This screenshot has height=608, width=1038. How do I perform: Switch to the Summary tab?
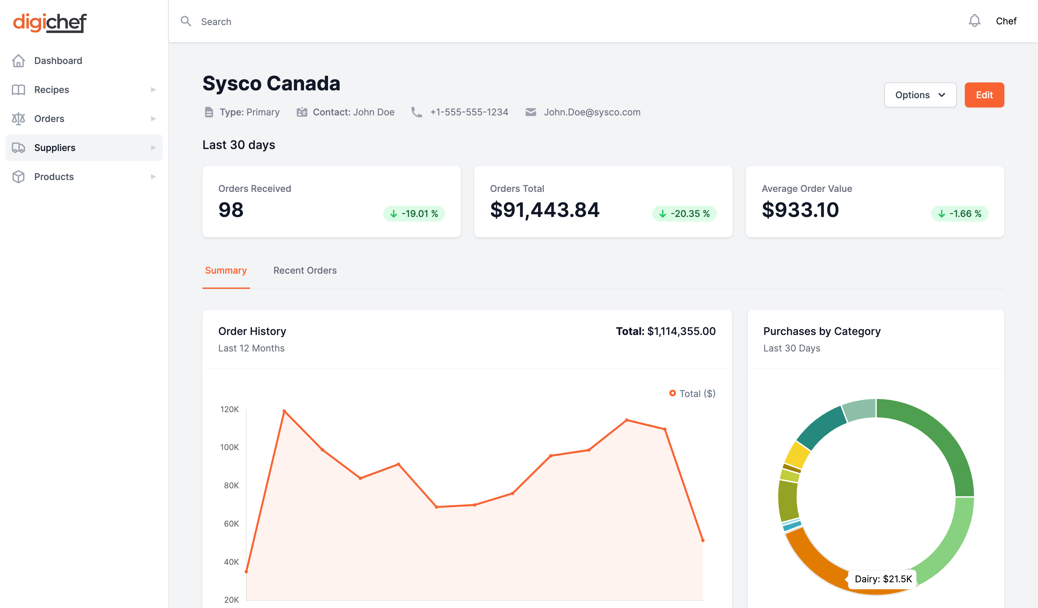[226, 271]
